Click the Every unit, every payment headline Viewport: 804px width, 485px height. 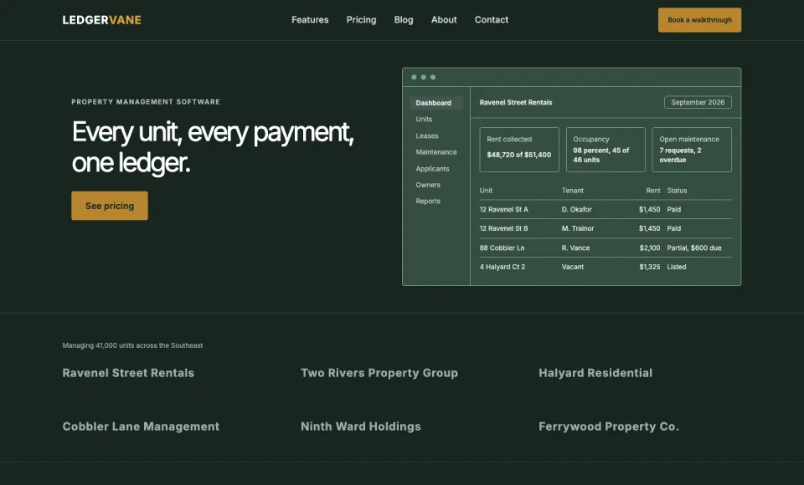(x=213, y=147)
